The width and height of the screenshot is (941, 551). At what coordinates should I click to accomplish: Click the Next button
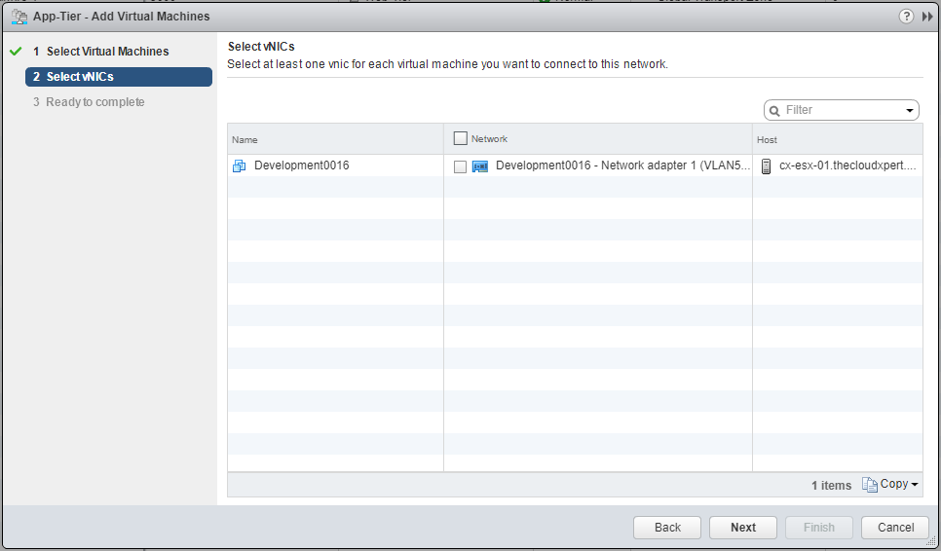[743, 528]
